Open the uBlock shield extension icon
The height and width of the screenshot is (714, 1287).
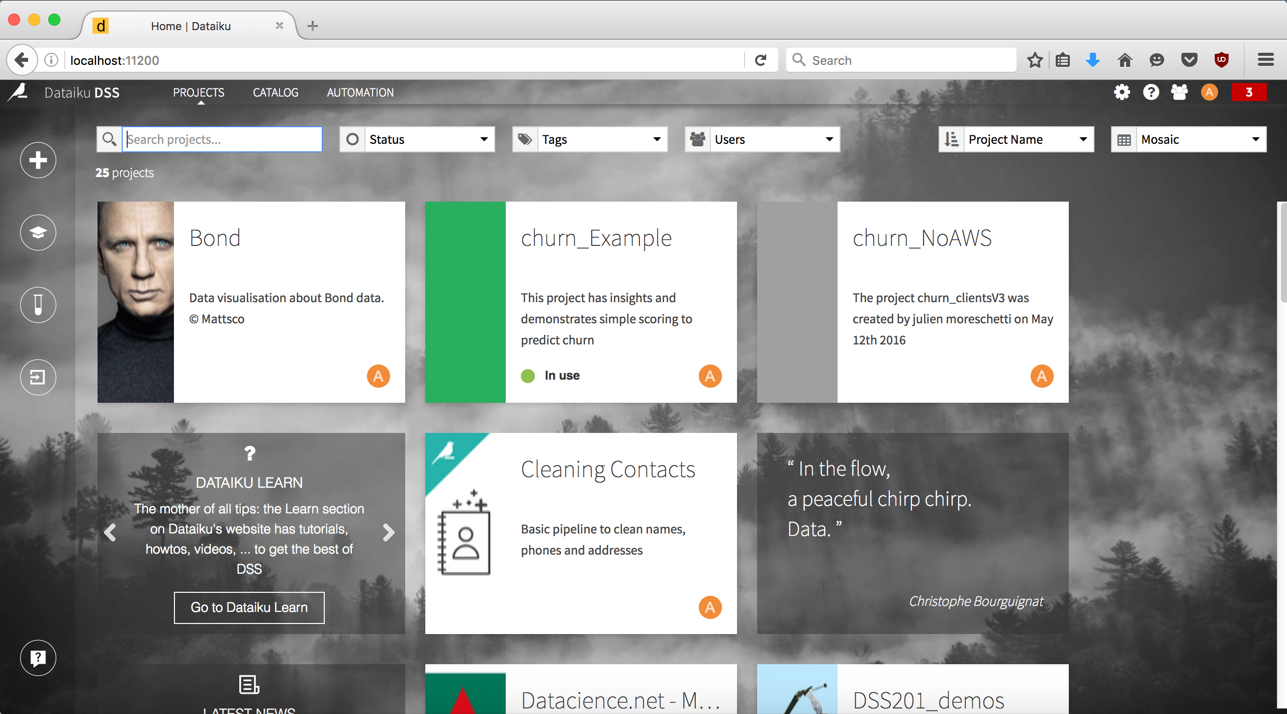1222,60
